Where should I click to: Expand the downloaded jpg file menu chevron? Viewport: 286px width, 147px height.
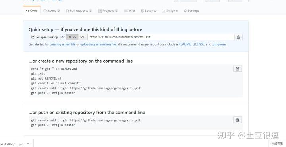pyautogui.click(x=28, y=144)
